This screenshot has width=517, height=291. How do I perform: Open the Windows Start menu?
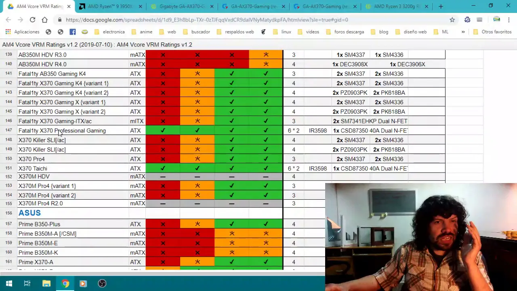(9, 283)
